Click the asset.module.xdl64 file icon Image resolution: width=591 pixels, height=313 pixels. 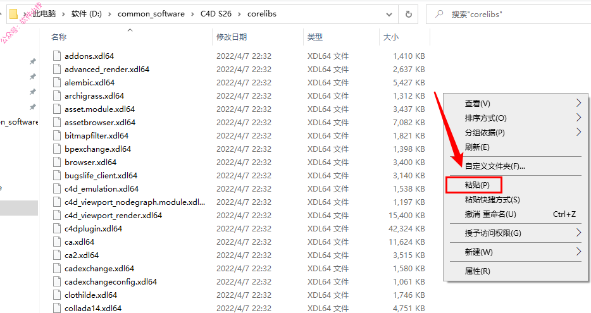[57, 109]
